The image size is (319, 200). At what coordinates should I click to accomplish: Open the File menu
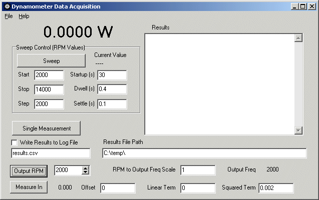click(x=9, y=16)
